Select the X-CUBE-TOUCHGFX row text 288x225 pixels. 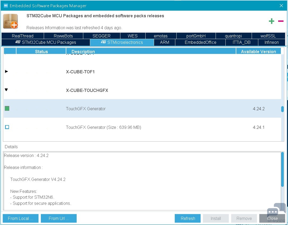click(x=87, y=90)
